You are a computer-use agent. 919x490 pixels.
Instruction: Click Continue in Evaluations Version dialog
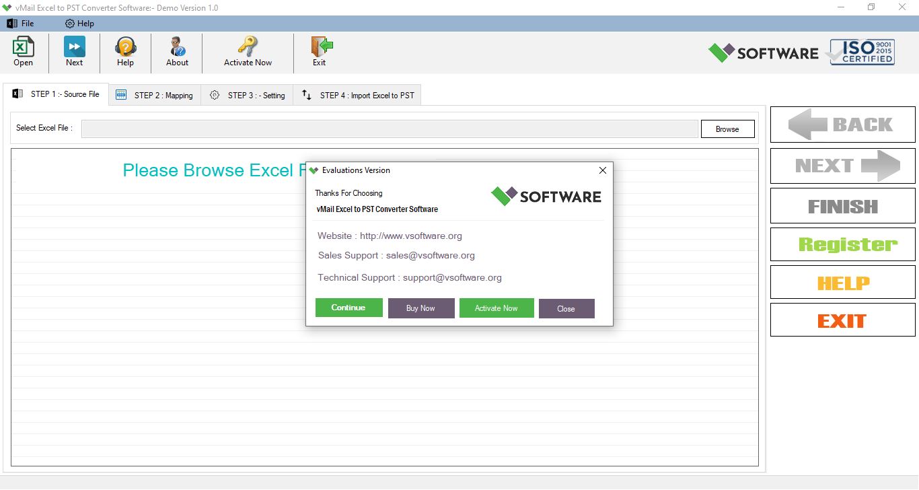349,308
